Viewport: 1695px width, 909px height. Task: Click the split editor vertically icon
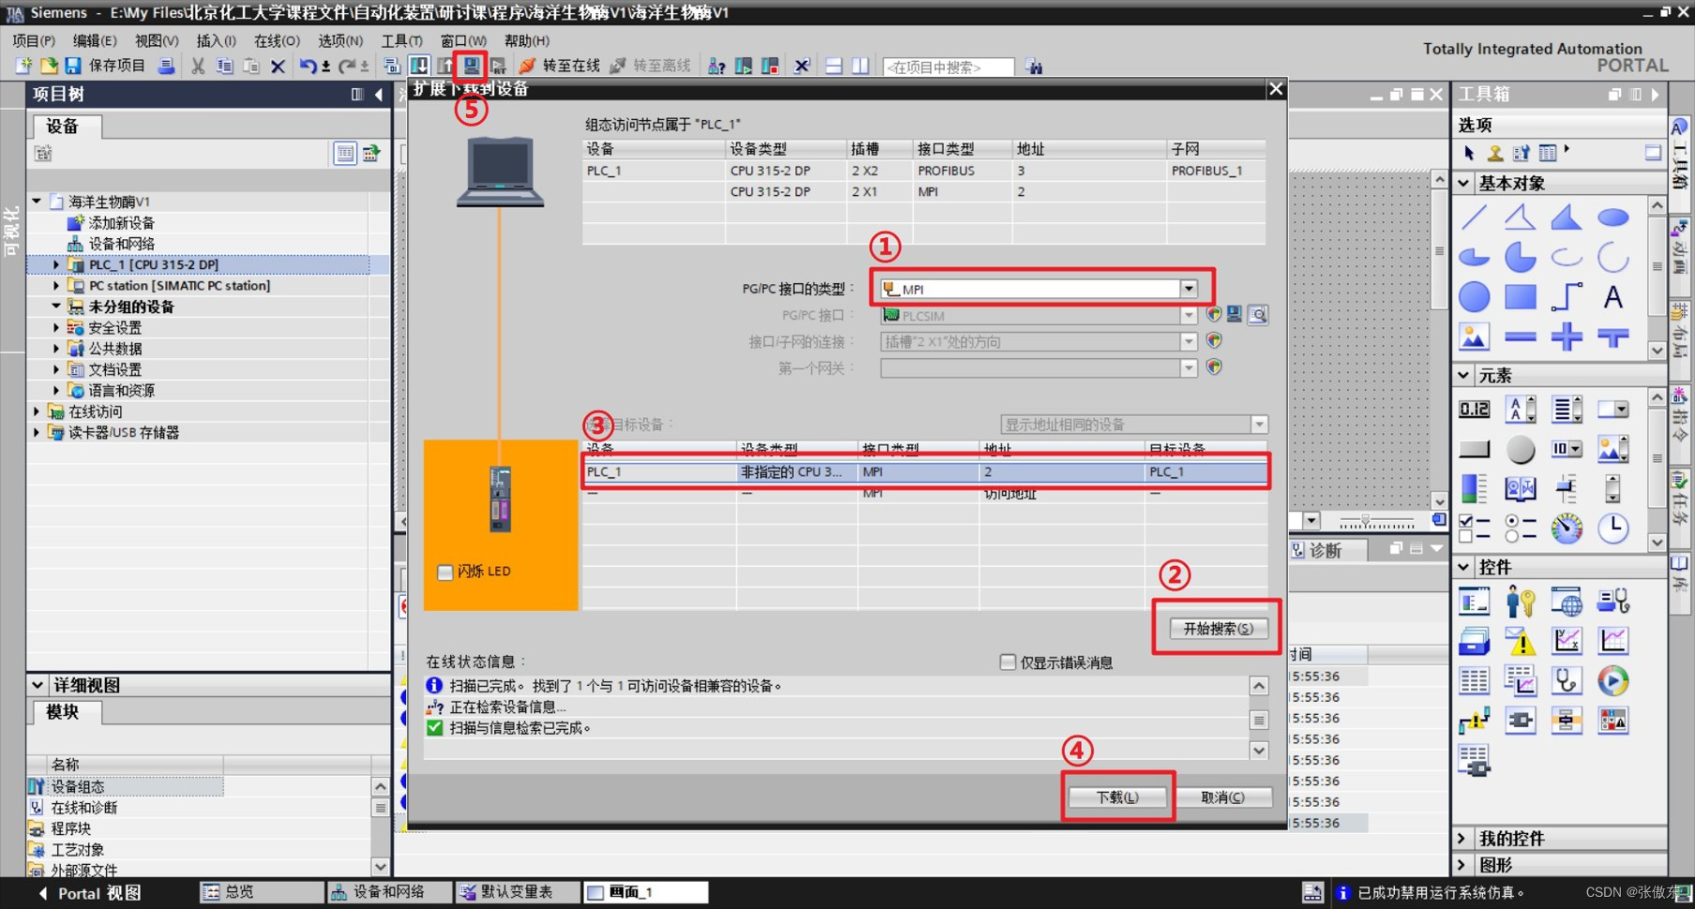coord(860,66)
